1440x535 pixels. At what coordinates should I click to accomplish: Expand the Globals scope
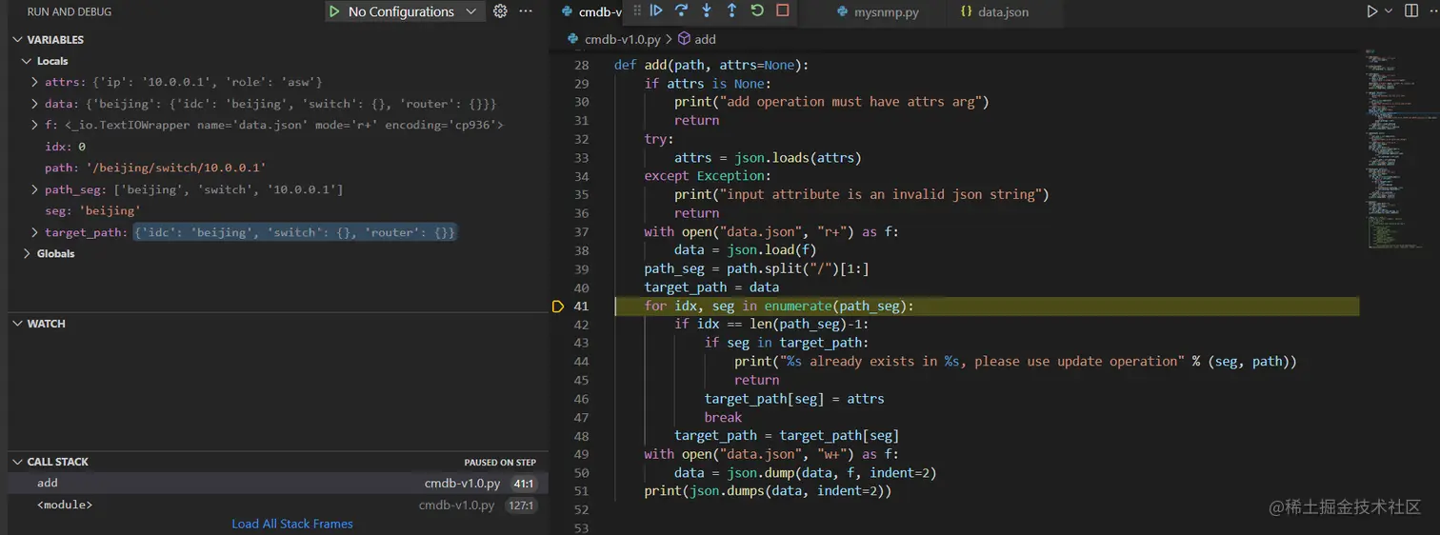click(x=28, y=254)
